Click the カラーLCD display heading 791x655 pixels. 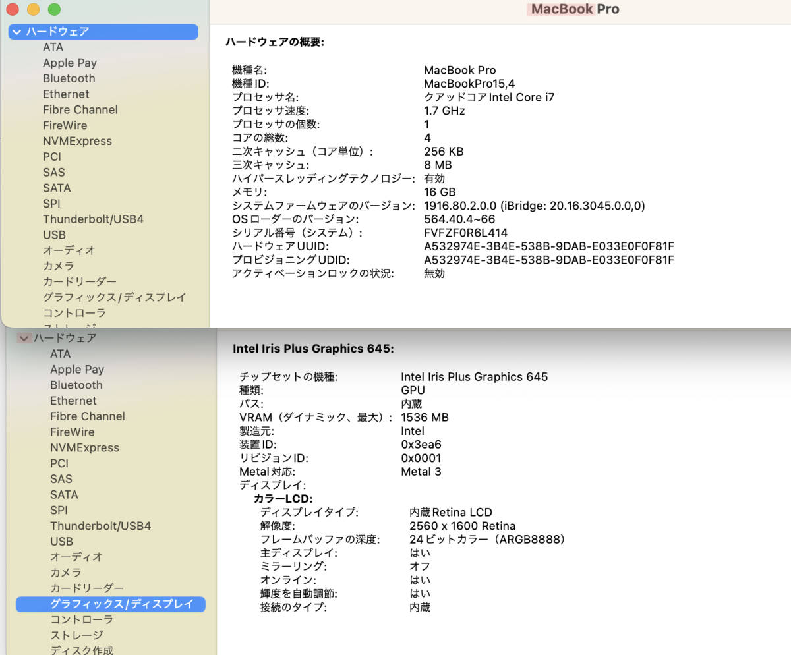[283, 499]
